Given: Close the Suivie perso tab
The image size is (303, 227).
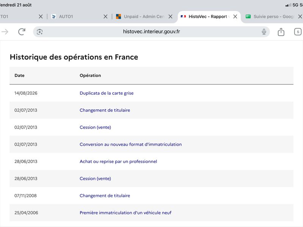Looking at the screenshot, I should (x=300, y=17).
